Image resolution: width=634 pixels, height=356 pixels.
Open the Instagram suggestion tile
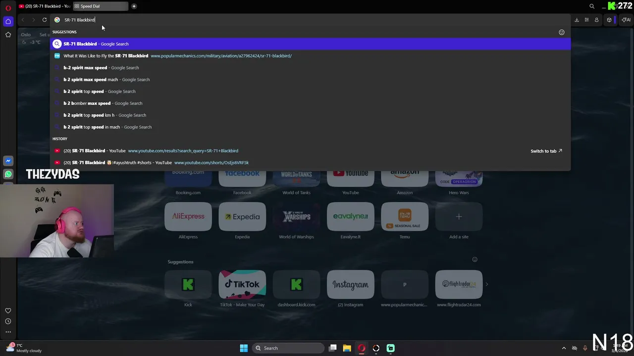tap(350, 284)
